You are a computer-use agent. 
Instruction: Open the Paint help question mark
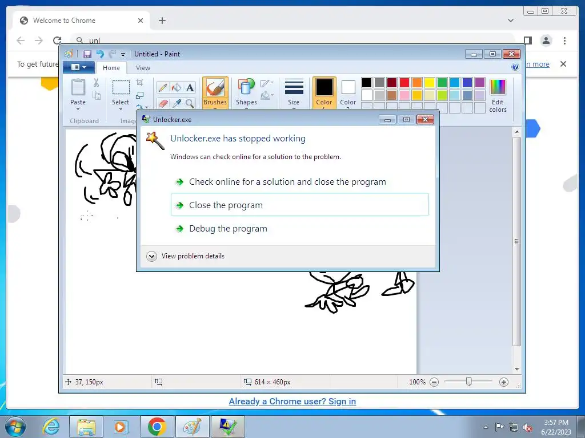coord(515,67)
